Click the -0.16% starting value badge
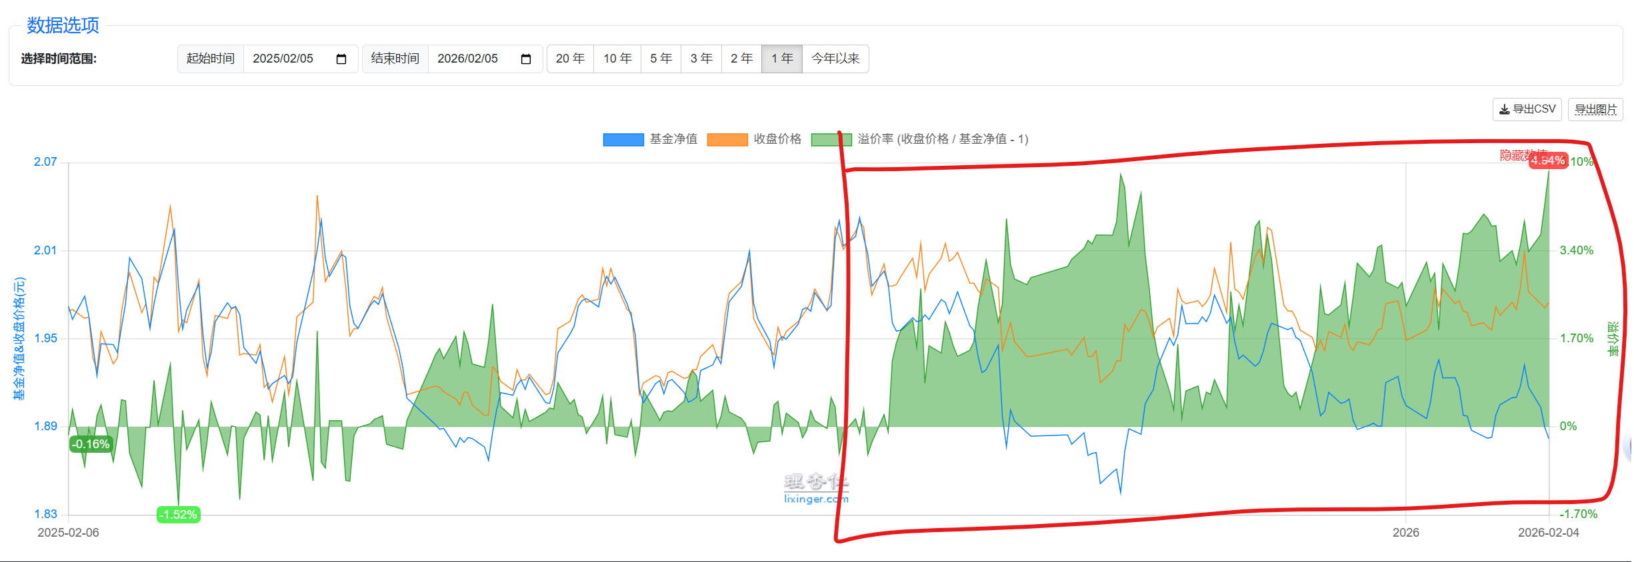The image size is (1634, 562). (91, 444)
